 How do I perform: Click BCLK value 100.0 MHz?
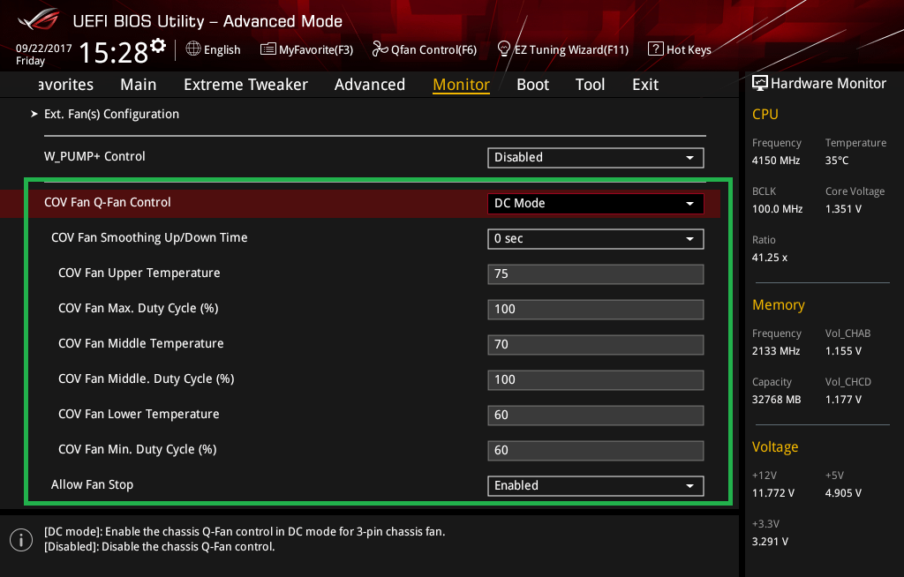(777, 209)
